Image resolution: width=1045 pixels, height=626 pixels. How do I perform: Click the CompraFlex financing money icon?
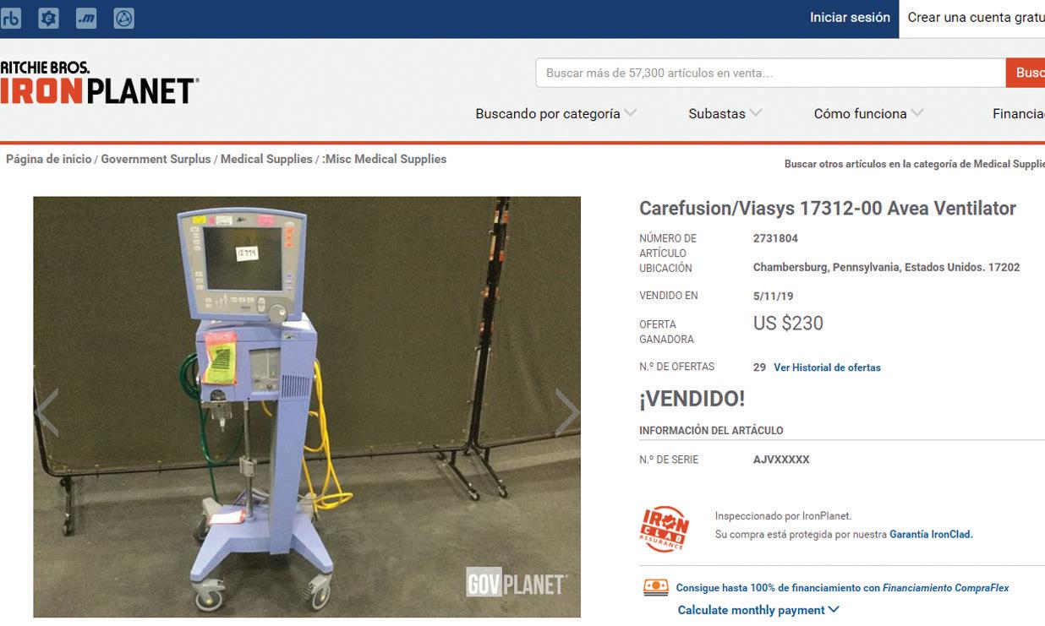coord(656,587)
